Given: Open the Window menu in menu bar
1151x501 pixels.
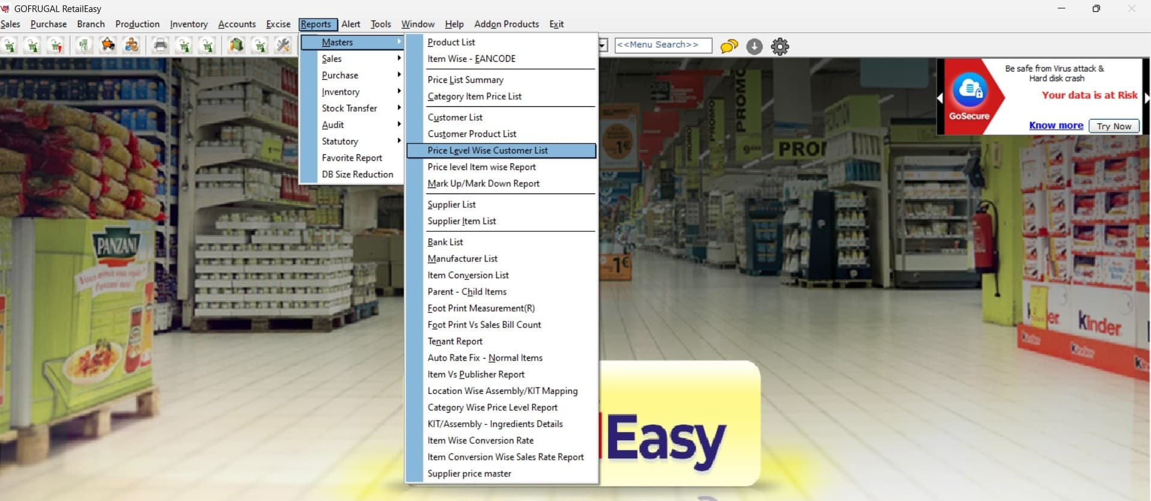Looking at the screenshot, I should pyautogui.click(x=418, y=24).
